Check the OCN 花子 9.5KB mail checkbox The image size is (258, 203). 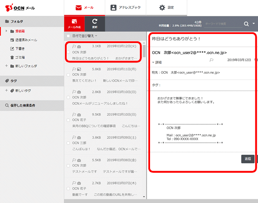coord(68,120)
